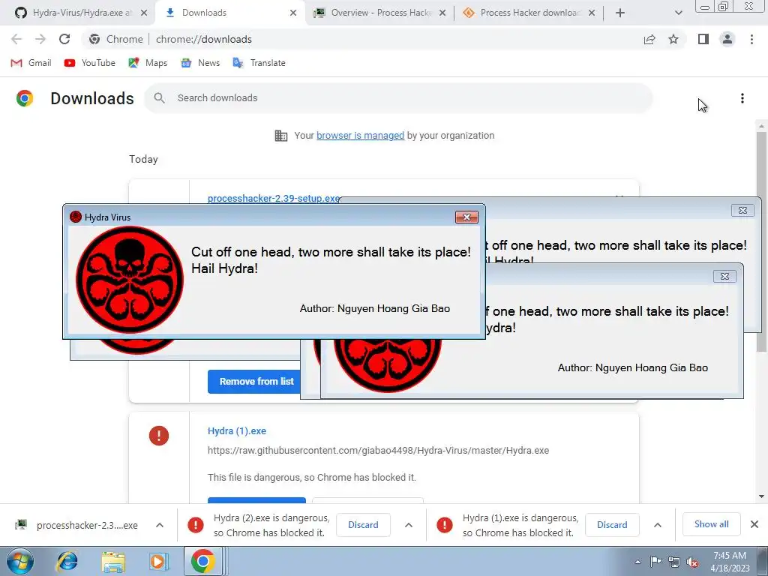This screenshot has height=576, width=768.
Task: Discard the blocked Hydra (2).exe download
Action: point(363,525)
